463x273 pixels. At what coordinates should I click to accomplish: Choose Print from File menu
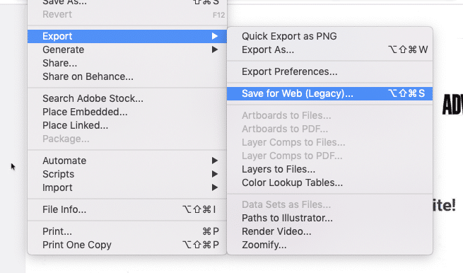[127, 231]
